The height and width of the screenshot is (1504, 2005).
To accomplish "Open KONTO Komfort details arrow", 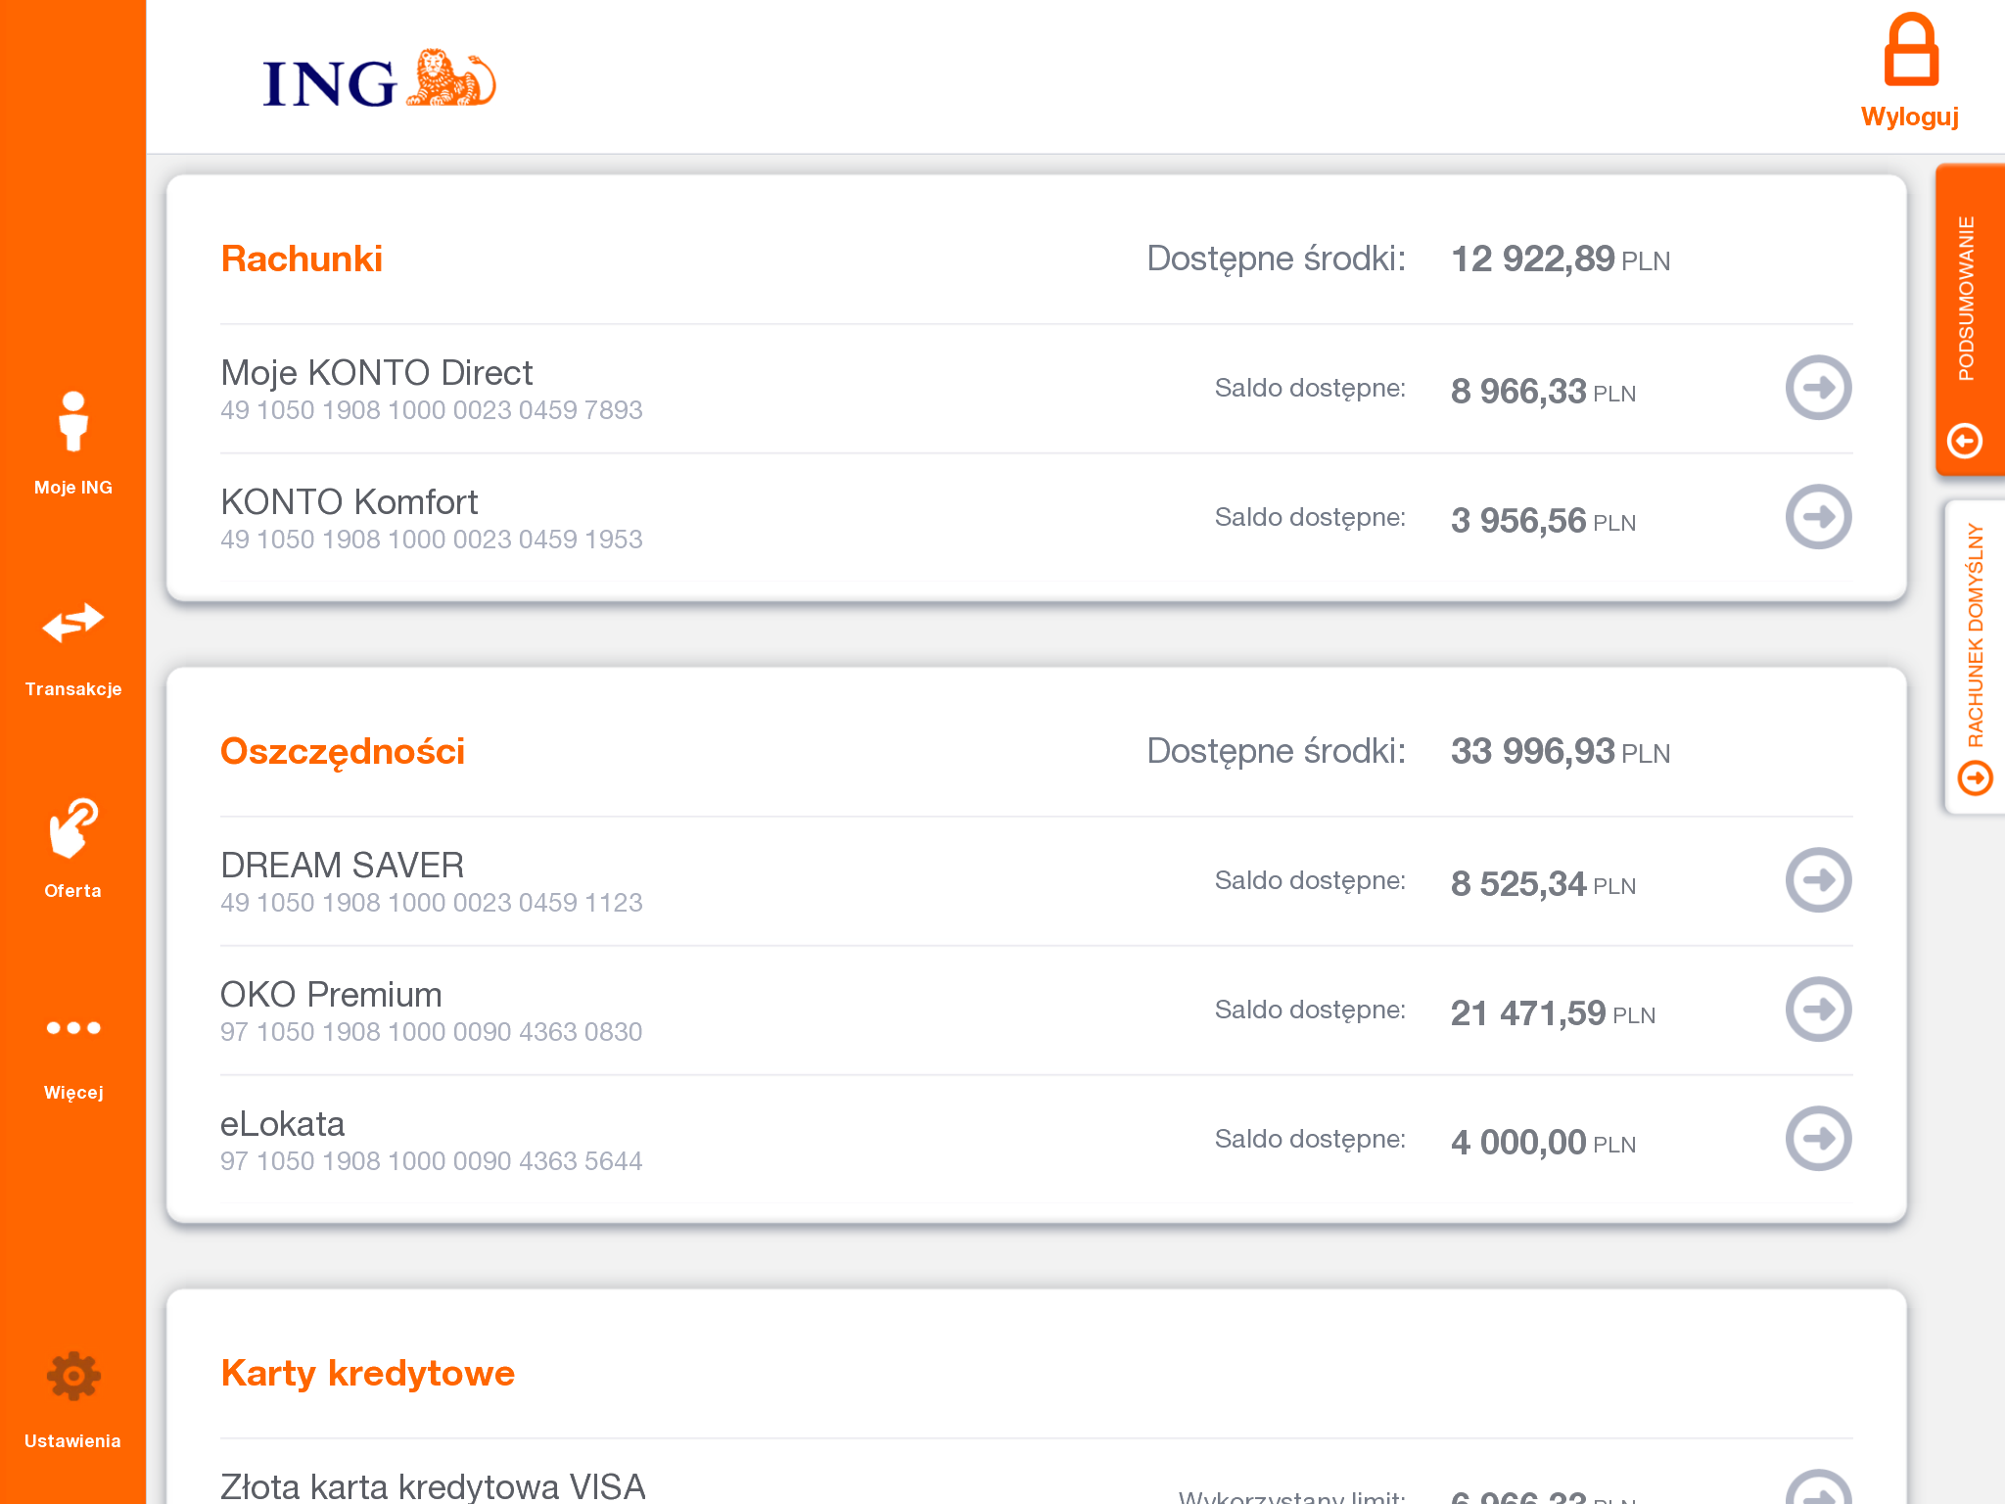I will pyautogui.click(x=1817, y=517).
